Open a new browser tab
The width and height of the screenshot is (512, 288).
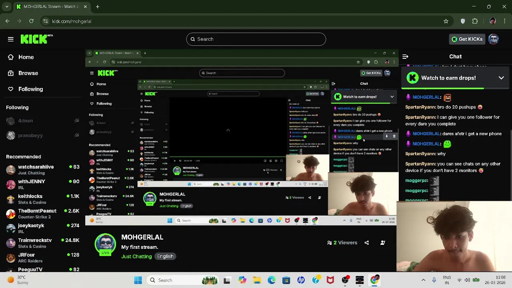97,7
